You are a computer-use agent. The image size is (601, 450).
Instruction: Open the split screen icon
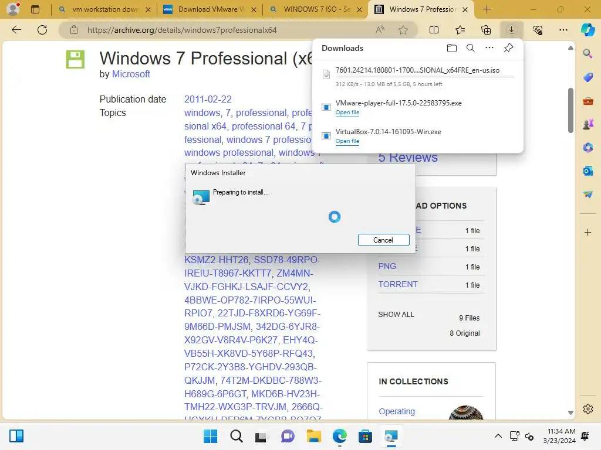(x=434, y=30)
